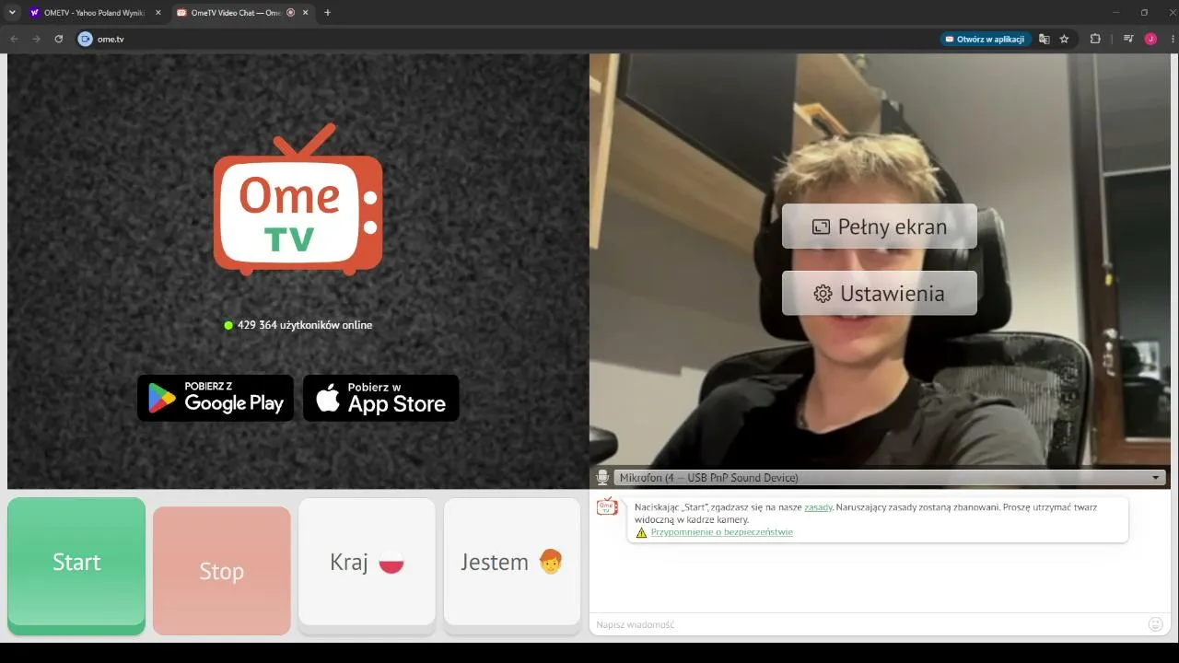The image size is (1179, 663).
Task: Click the microphone icon beside device list
Action: coord(602,477)
